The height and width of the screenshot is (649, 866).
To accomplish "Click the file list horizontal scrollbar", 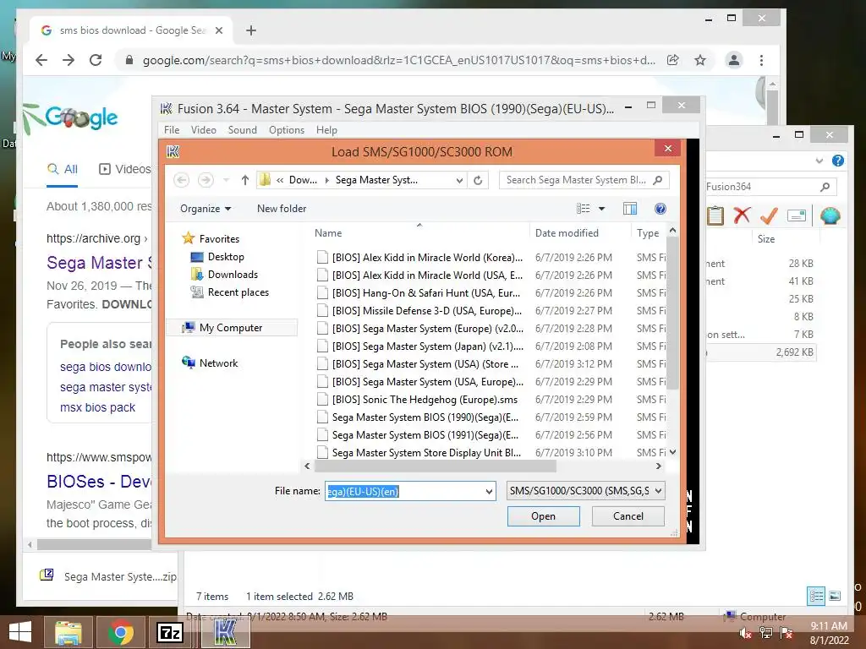I will [x=436, y=466].
